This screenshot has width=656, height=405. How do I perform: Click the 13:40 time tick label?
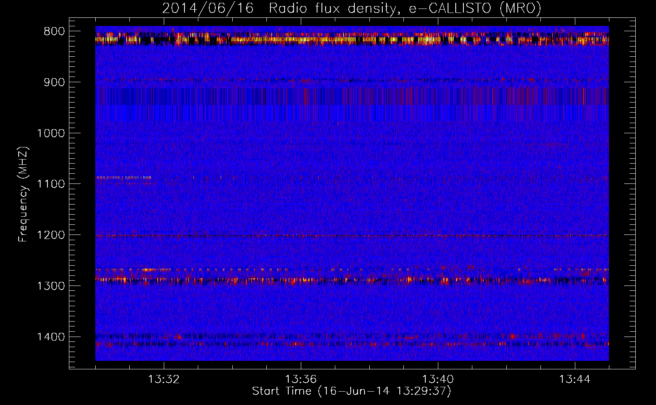tap(438, 379)
